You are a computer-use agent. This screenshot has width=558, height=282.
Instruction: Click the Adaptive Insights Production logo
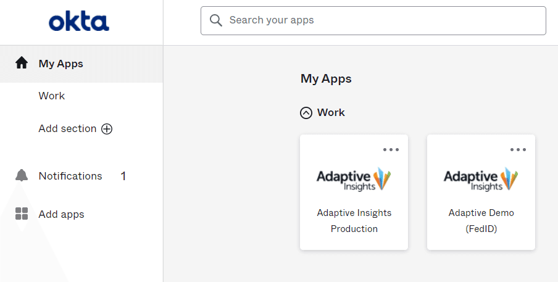click(354, 179)
